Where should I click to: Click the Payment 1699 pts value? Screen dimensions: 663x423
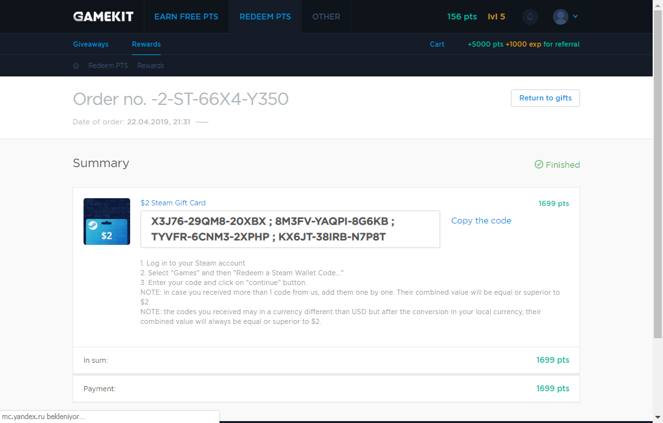[x=553, y=388]
